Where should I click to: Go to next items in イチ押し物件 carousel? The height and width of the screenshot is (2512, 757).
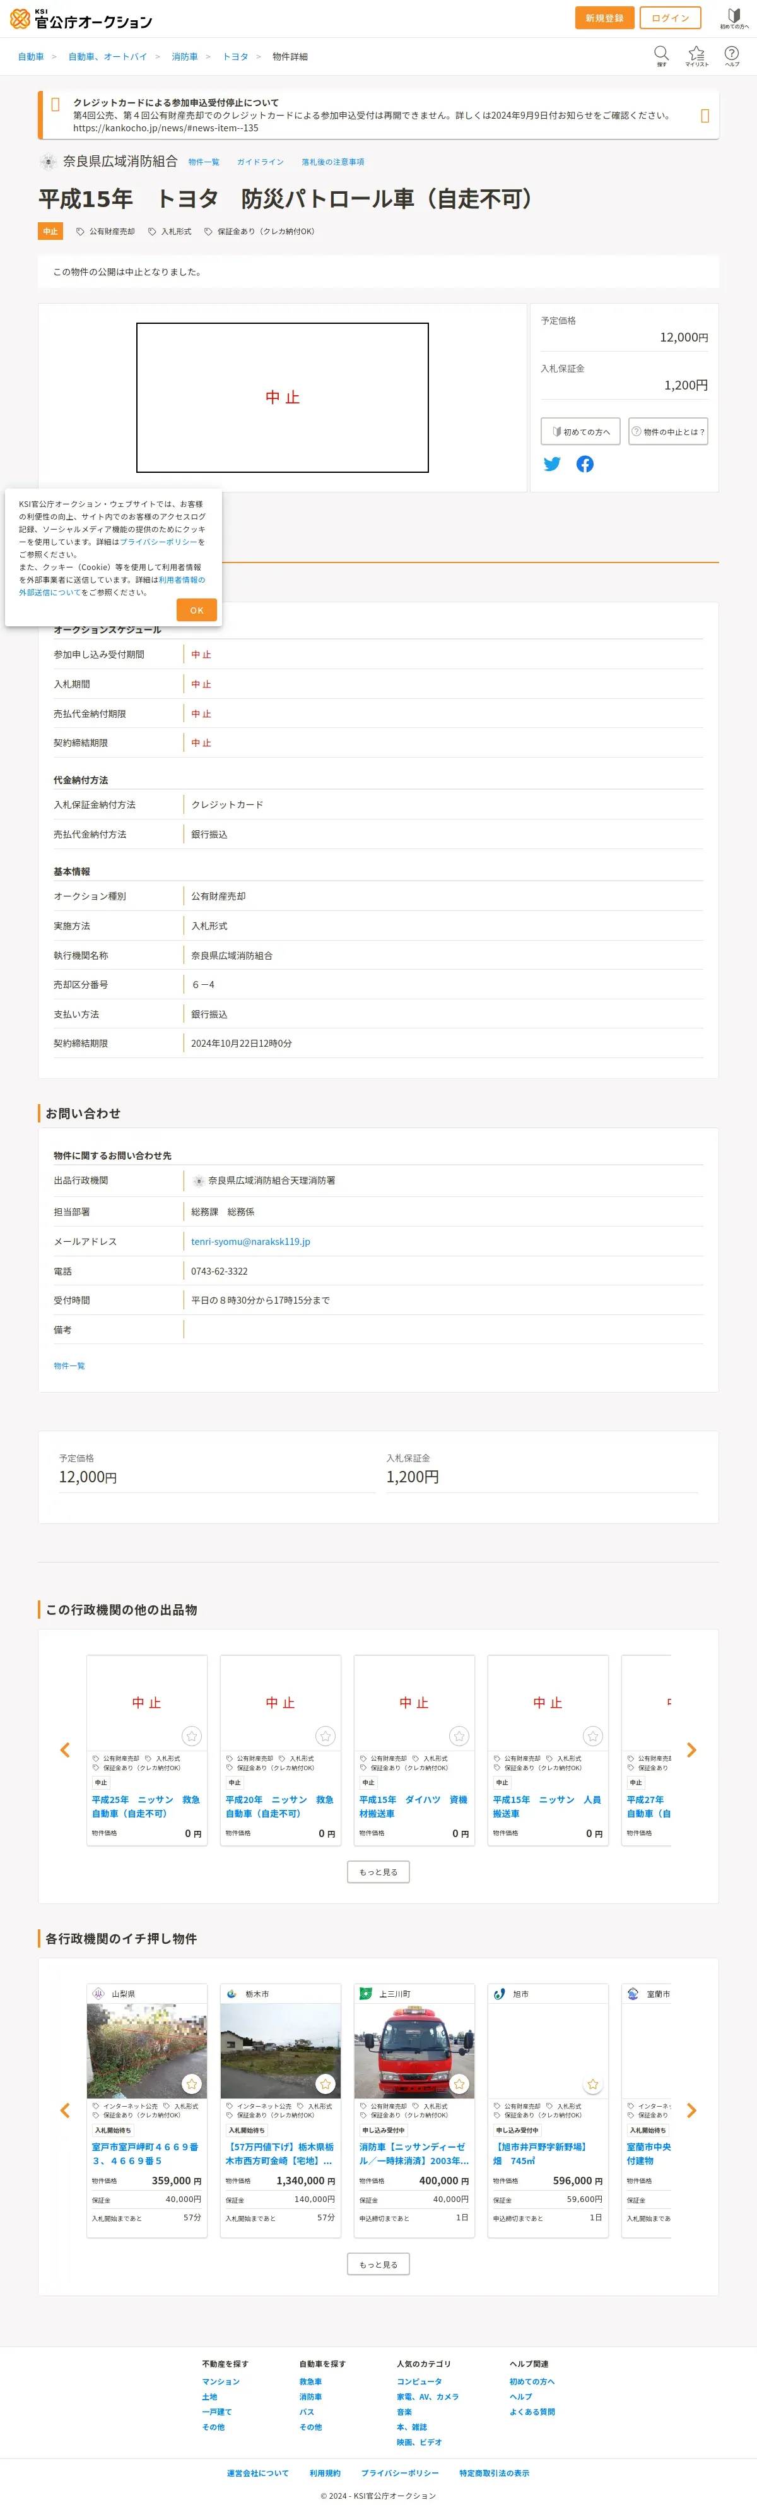pos(692,2110)
